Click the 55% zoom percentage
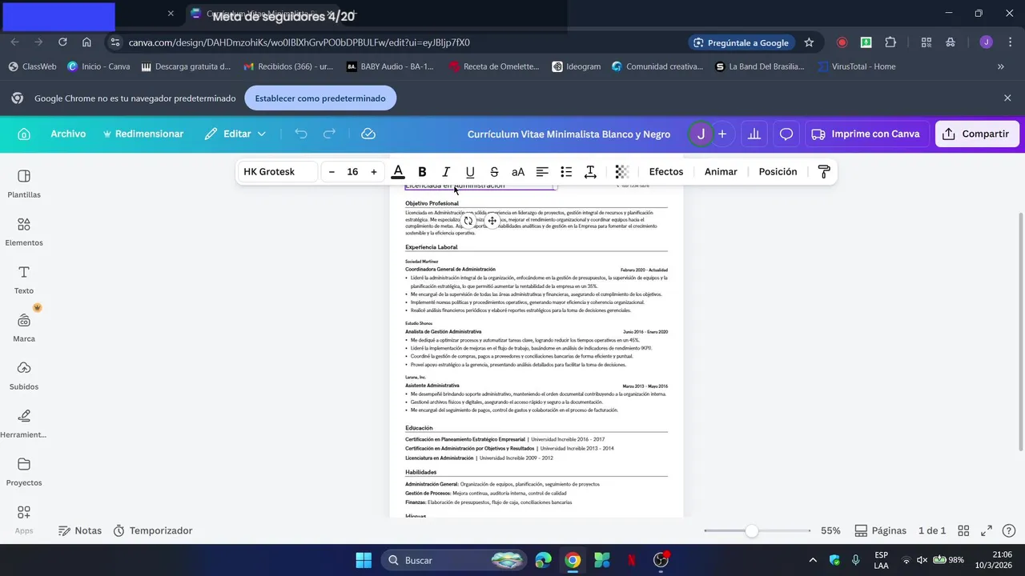Image resolution: width=1025 pixels, height=576 pixels. (830, 530)
